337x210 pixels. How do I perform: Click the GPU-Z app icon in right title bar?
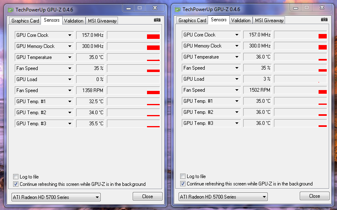(178, 9)
